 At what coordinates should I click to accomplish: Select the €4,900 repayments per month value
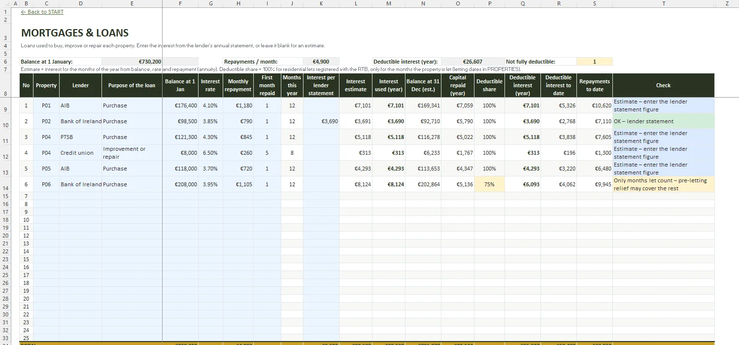point(321,62)
